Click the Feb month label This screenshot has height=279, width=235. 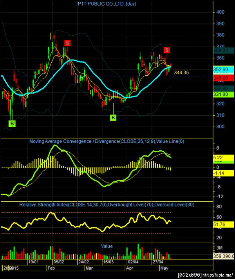(51, 268)
